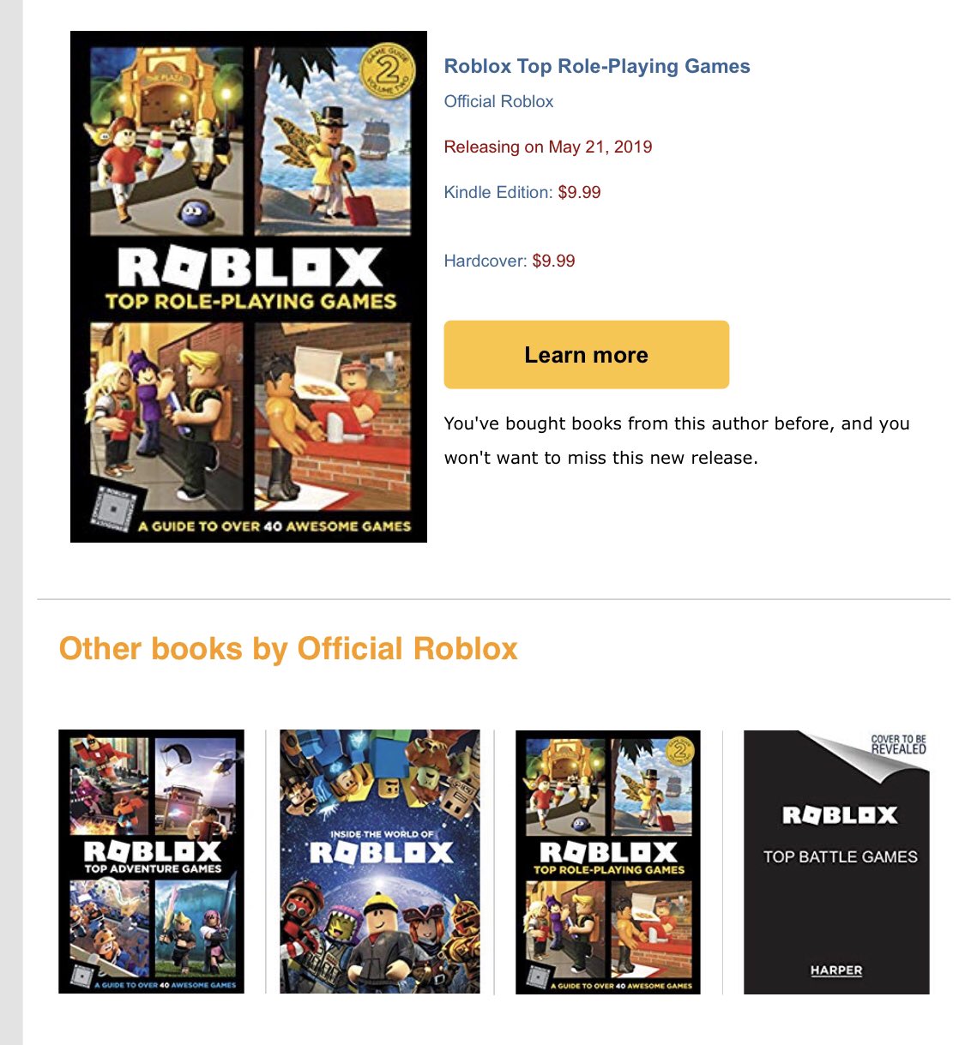Click the Other books by Official Roblox heading
Image resolution: width=965 pixels, height=1045 pixels.
288,649
